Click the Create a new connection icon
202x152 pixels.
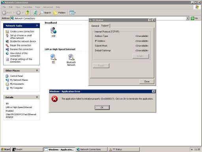7,32
